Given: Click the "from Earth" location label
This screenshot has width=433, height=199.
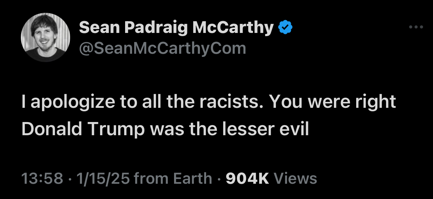Looking at the screenshot, I should tap(173, 179).
